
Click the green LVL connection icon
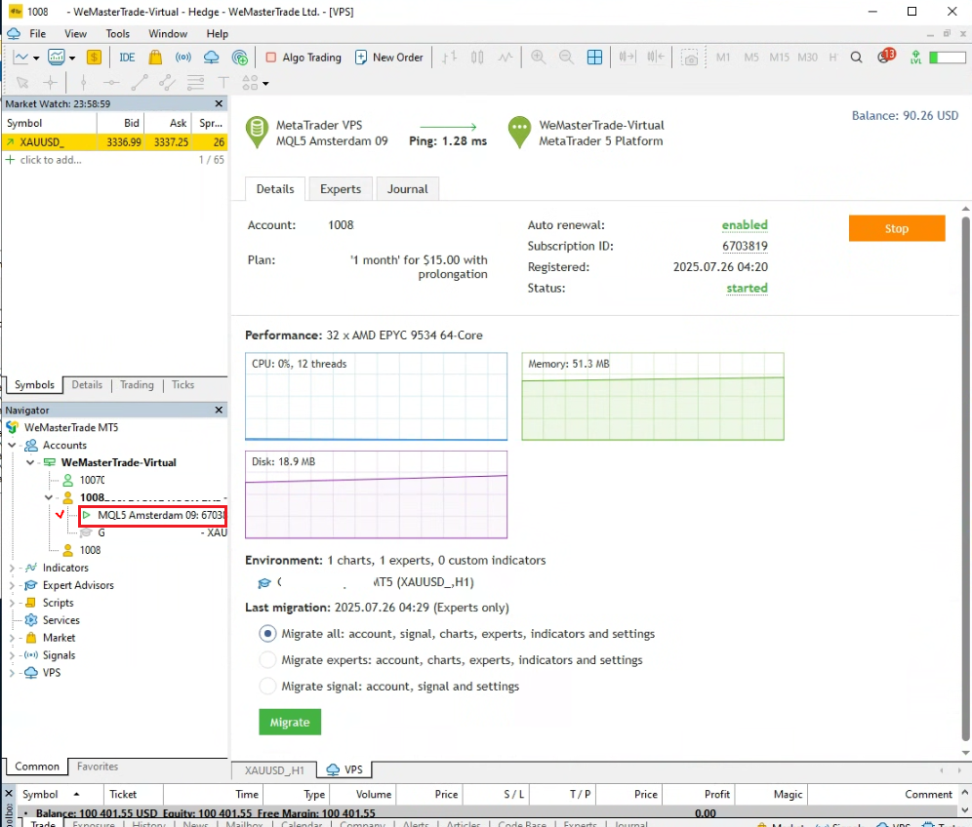(915, 58)
